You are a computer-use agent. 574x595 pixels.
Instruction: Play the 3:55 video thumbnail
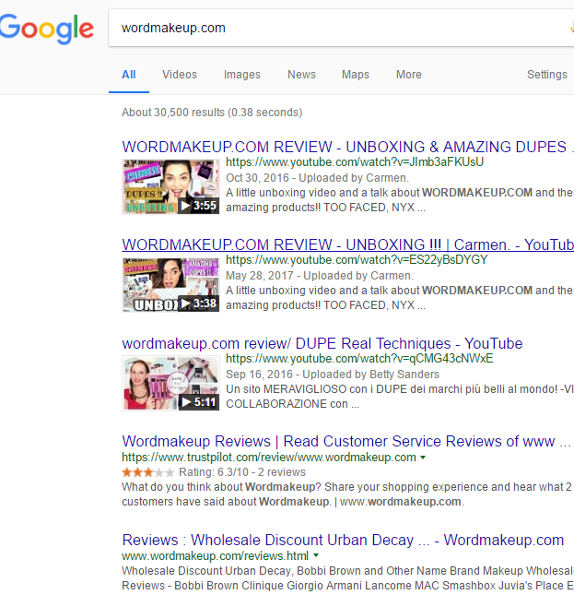170,186
